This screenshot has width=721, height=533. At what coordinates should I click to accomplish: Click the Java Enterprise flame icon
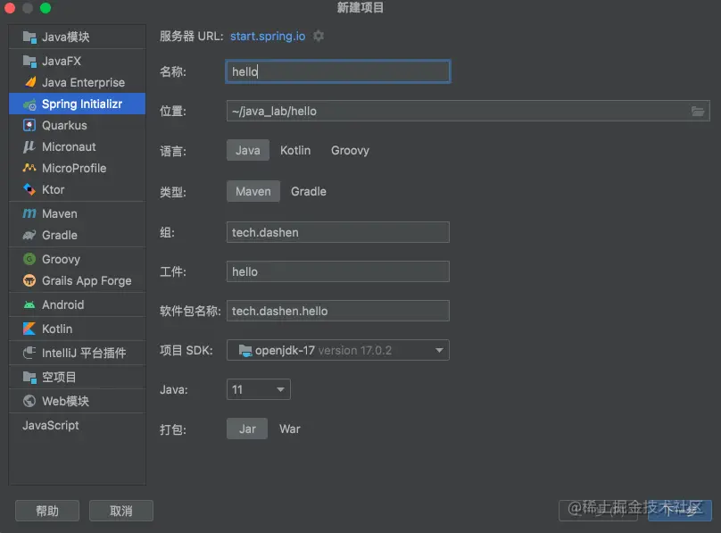coord(29,82)
